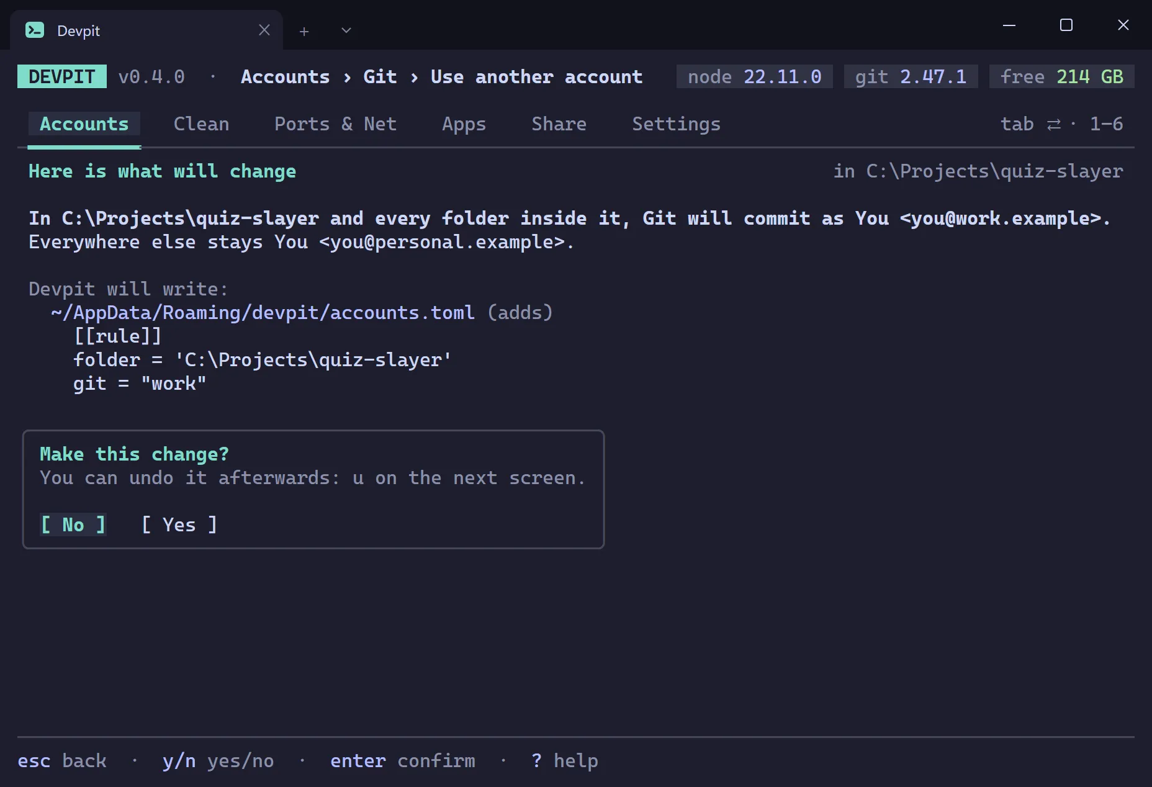This screenshot has width=1152, height=787.
Task: Click the folder = quiz-slayer line
Action: click(x=263, y=359)
